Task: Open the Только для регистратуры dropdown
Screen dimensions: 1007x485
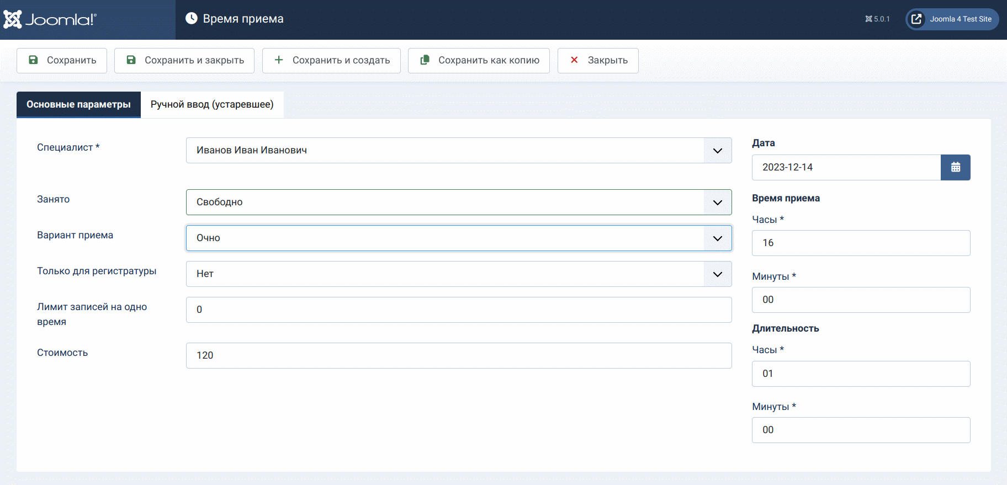Action: coord(458,274)
